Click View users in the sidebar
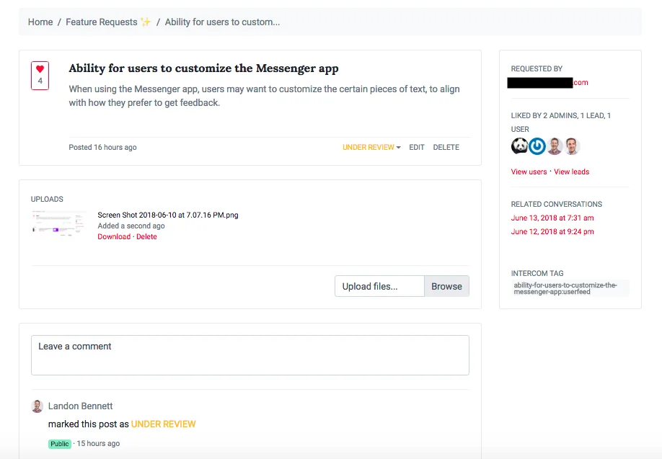This screenshot has height=459, width=662. [x=529, y=171]
